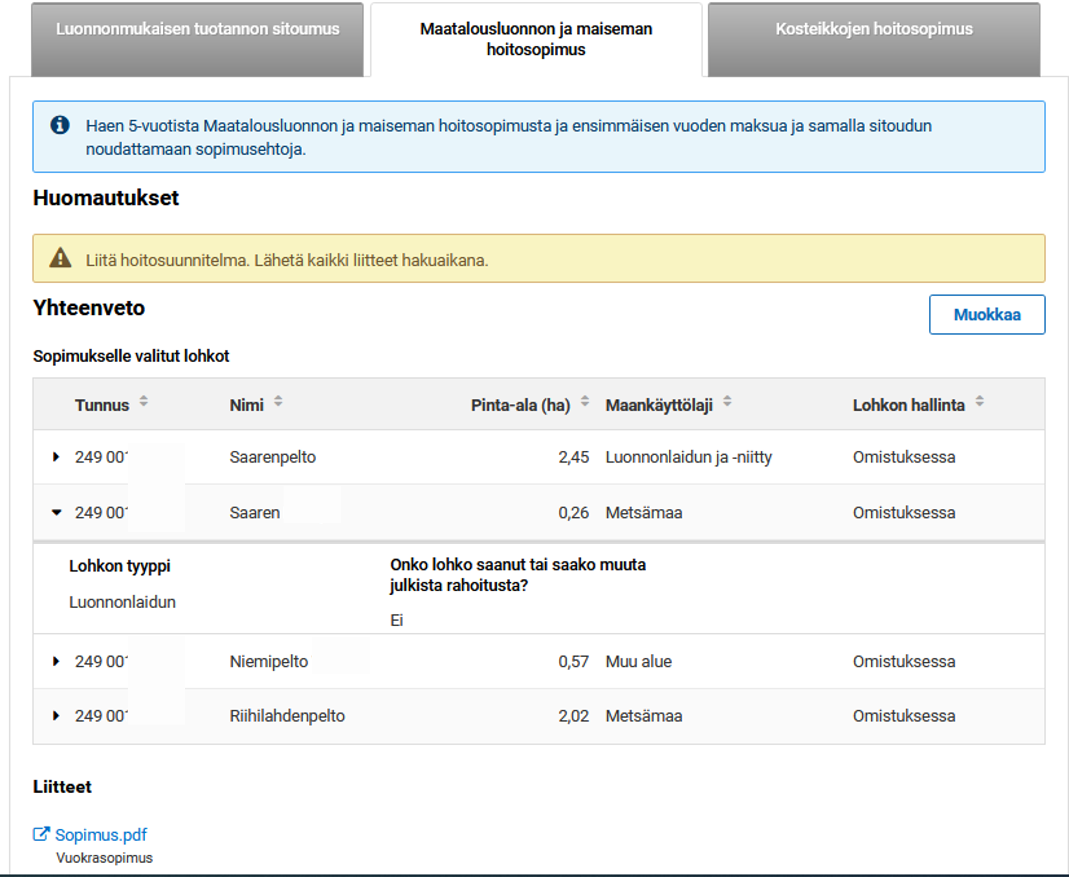The image size is (1069, 877).
Task: Open the Sopimus.pdf attachment link
Action: [101, 835]
